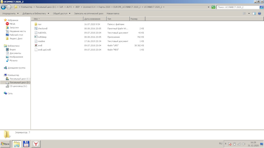This screenshot has width=264, height=148.
Task: Open the Упорядочить dropdown menu
Action: [10, 13]
